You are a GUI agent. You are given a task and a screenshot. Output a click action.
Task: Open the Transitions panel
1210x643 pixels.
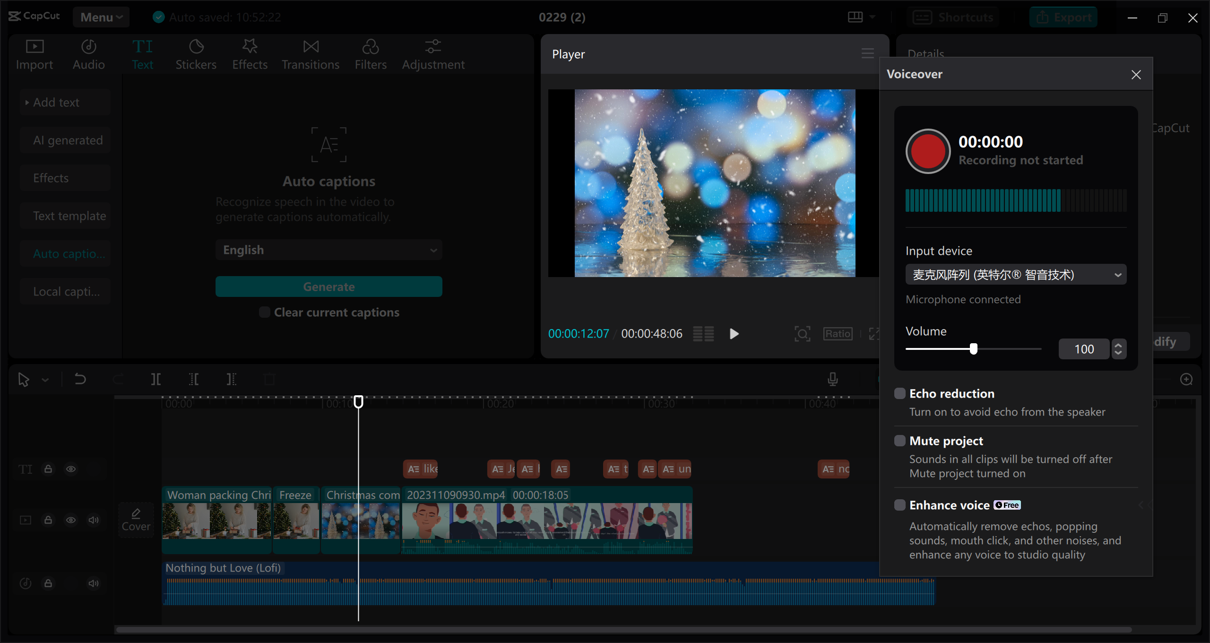(x=310, y=53)
